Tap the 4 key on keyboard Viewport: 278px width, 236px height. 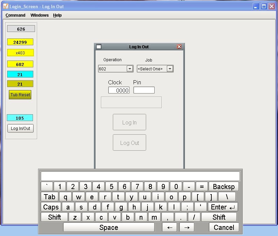point(99,186)
